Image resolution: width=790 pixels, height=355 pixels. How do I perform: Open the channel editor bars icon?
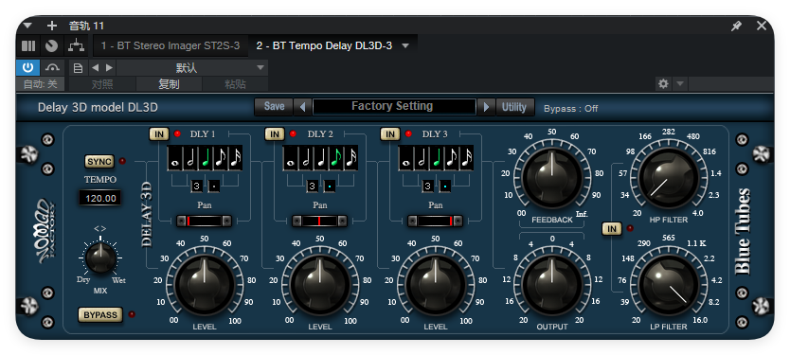click(28, 45)
